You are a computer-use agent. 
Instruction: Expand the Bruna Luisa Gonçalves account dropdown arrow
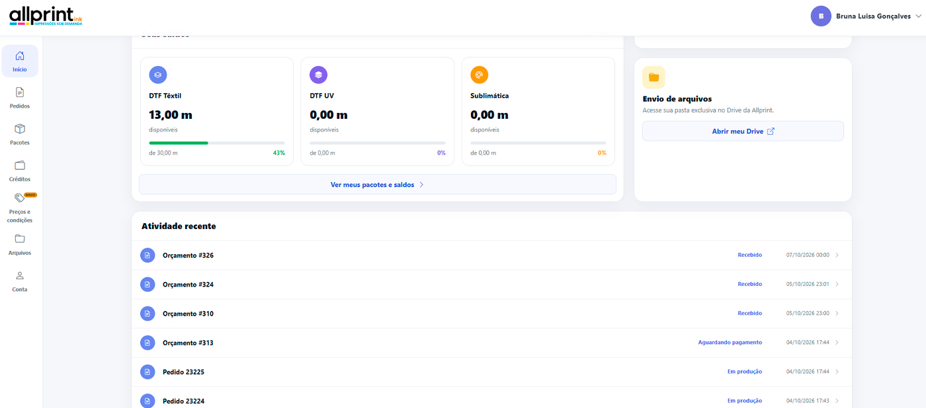pos(919,17)
